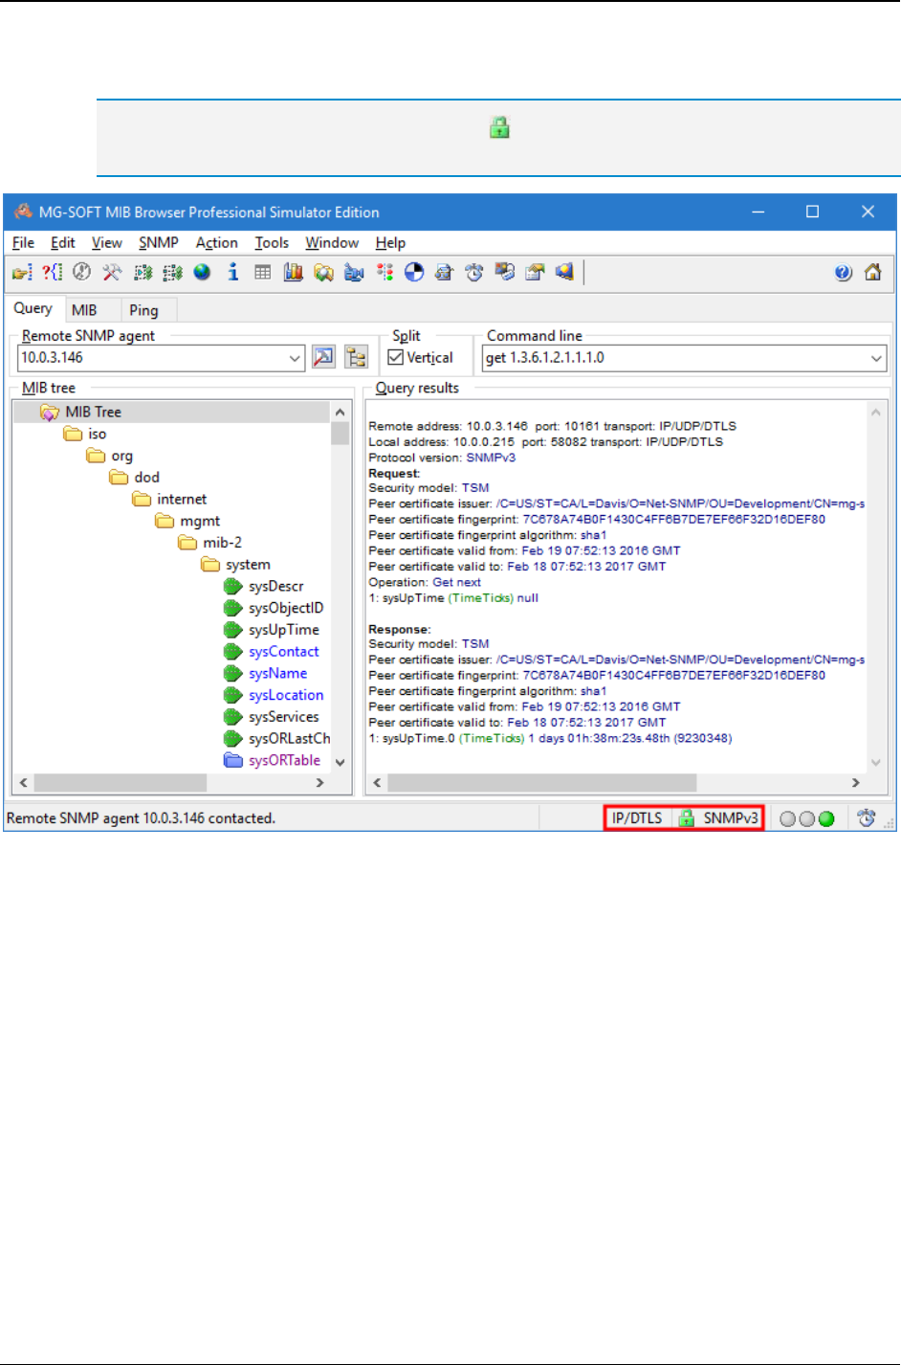
Task: Click the blue info 'i' toolbar icon
Action: coord(232,273)
